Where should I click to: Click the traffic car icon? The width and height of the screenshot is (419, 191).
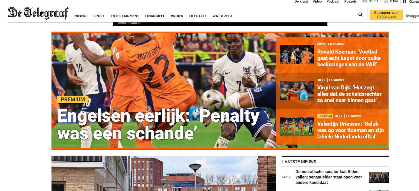(386, 1)
